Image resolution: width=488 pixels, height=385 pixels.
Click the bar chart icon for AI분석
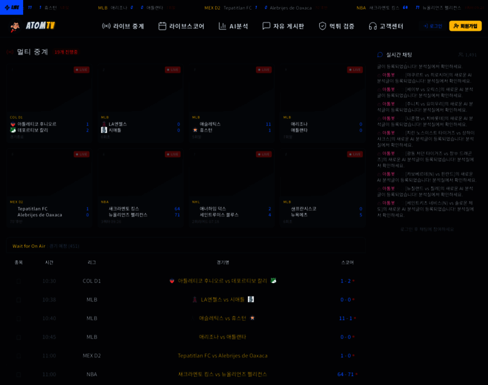point(222,26)
